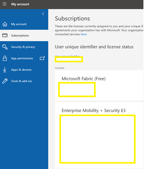Follow the 'here' link for connected services
145x169 pixels.
coord(84,34)
